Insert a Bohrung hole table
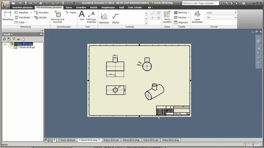The height and width of the screenshot is (148, 264). (x=181, y=13)
